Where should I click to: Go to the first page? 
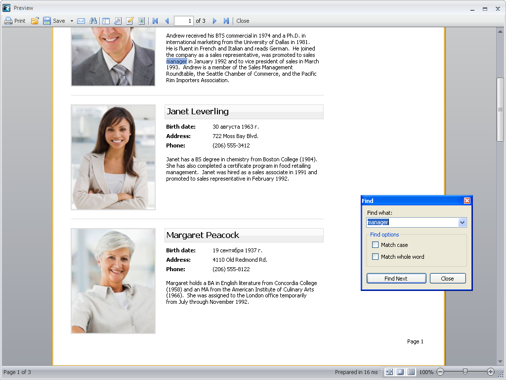pyautogui.click(x=155, y=21)
